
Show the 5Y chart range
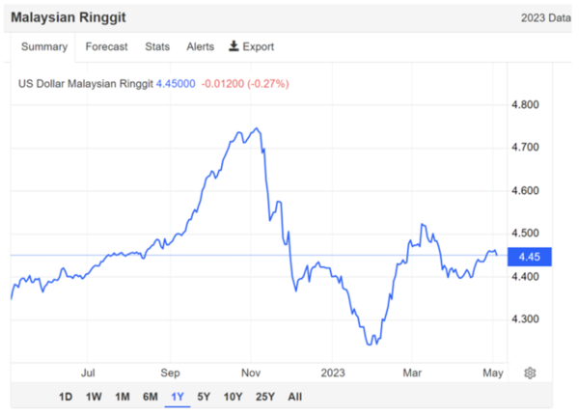[x=204, y=397]
